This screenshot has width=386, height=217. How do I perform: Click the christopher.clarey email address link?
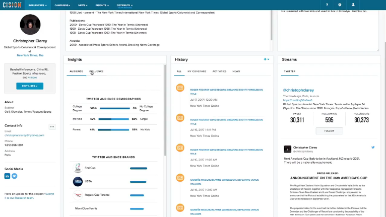24,135
